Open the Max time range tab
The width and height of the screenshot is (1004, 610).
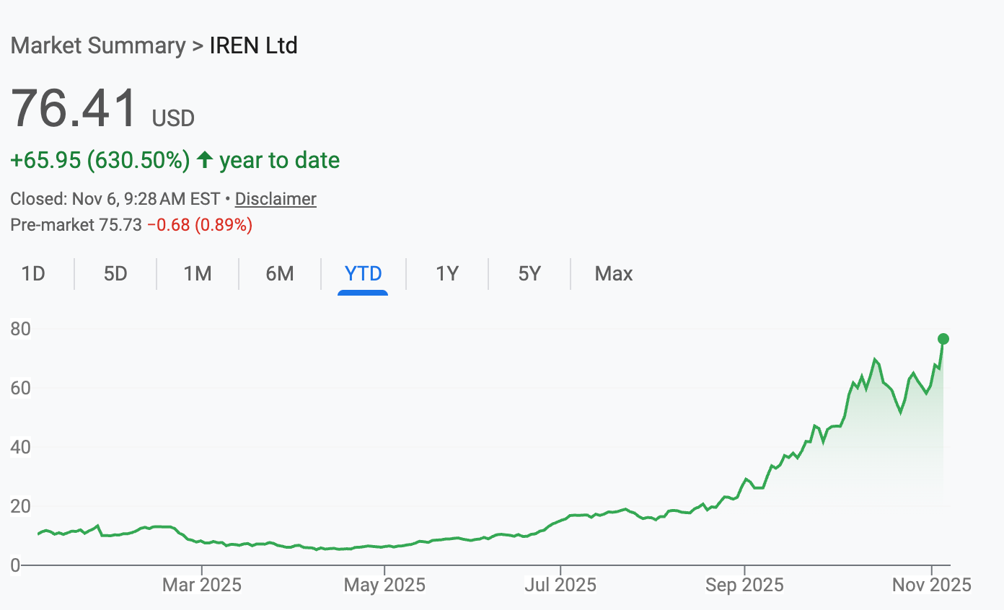point(614,274)
